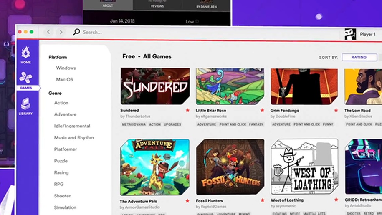Filter platform by Windows
The image size is (382, 215).
pos(66,68)
